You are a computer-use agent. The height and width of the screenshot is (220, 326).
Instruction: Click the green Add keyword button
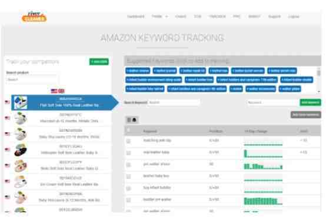coord(310,102)
